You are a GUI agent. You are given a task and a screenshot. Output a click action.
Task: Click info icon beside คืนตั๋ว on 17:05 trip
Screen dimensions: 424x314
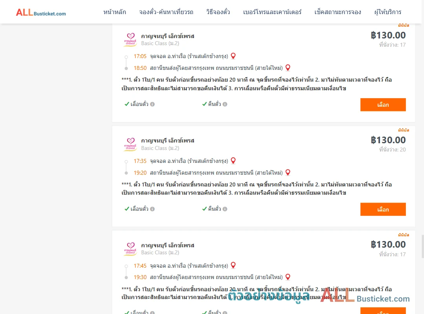click(x=225, y=104)
